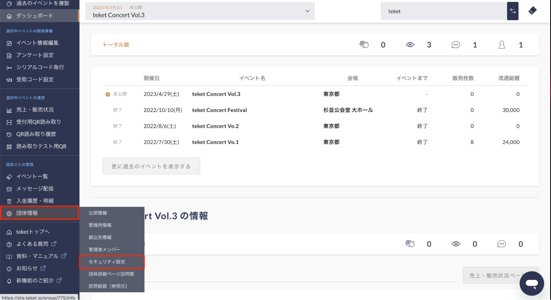The height and width of the screenshot is (300, 551).
Task: Click the 流通総額 column header
Action: click(x=509, y=78)
